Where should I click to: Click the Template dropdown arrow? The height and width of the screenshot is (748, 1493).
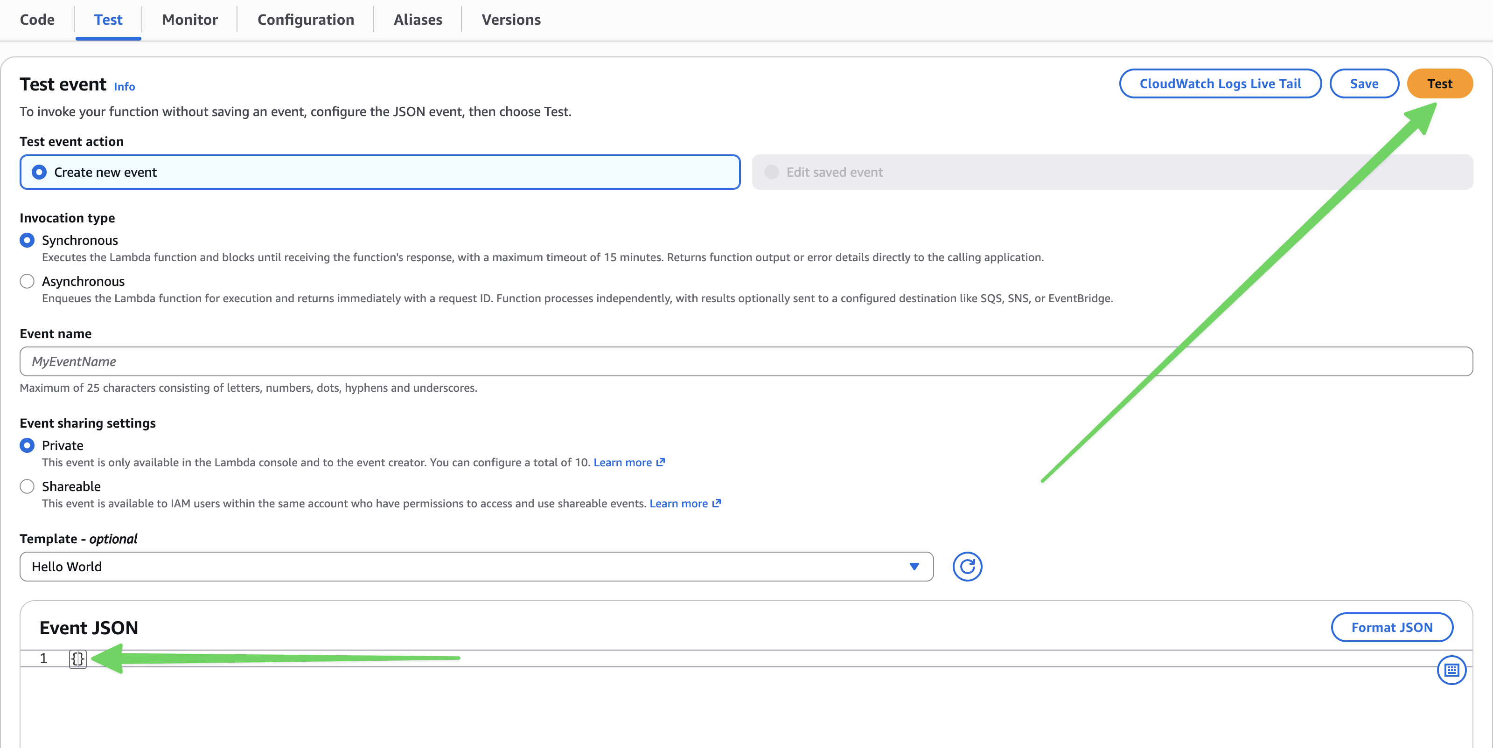[x=914, y=566]
